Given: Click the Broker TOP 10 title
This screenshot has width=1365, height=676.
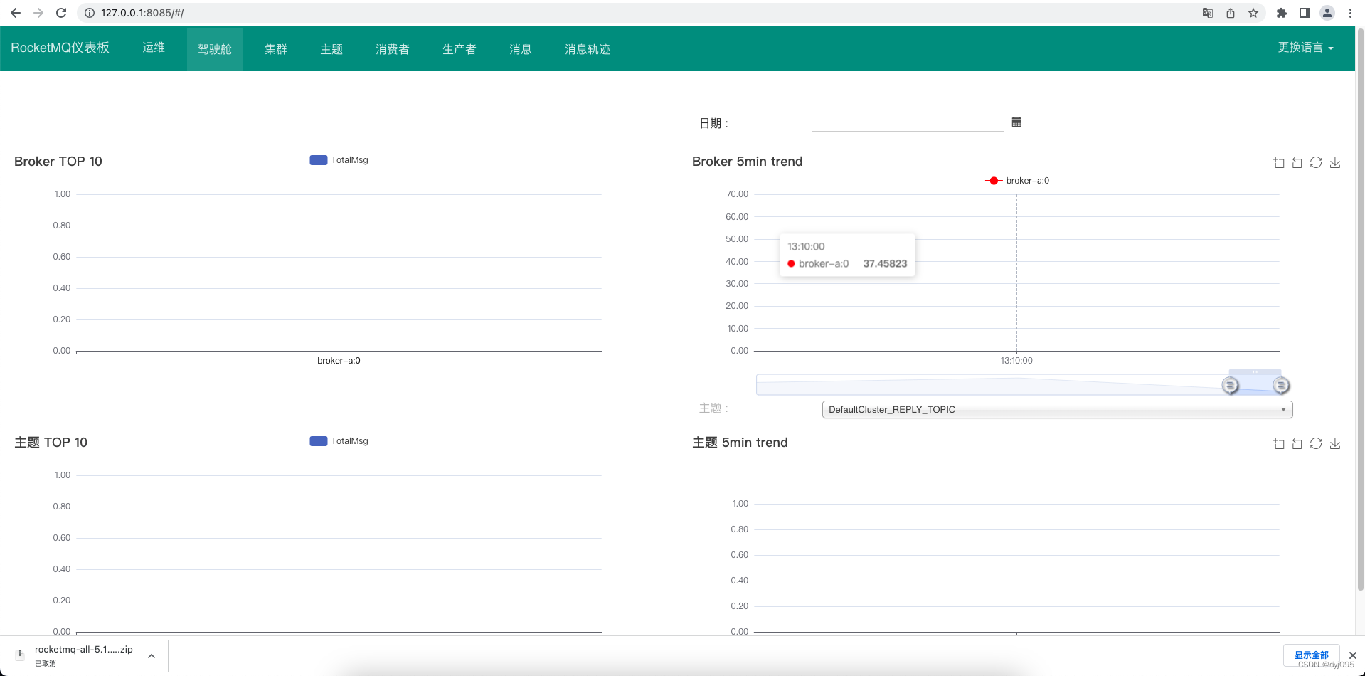Looking at the screenshot, I should click(58, 162).
